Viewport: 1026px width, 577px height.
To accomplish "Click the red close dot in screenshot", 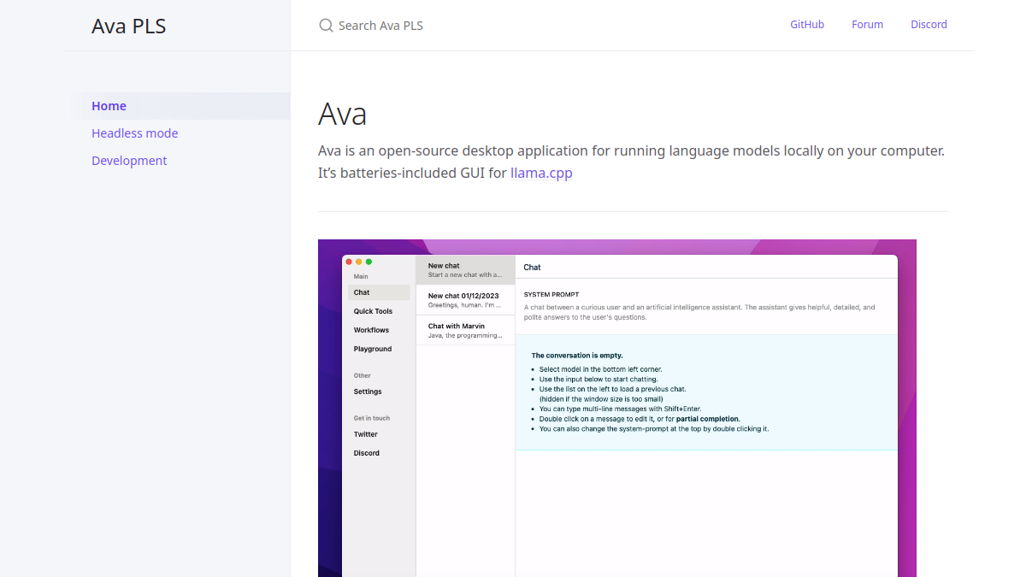I will 349,262.
